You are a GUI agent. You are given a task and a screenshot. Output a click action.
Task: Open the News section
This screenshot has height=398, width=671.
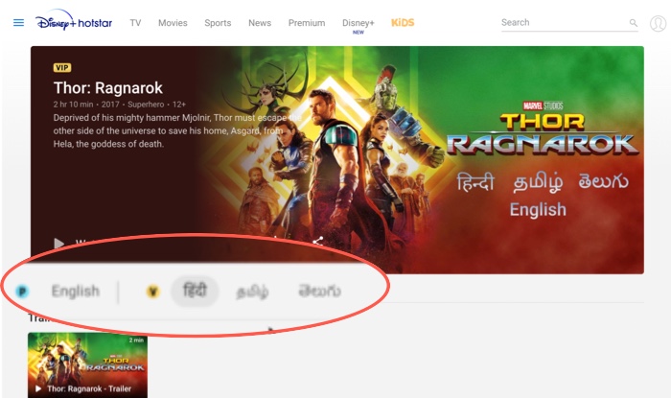click(x=260, y=23)
